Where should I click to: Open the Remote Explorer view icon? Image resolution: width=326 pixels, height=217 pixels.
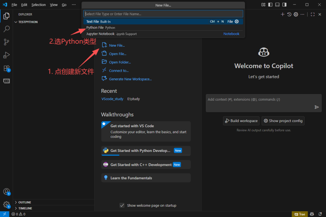[6, 81]
